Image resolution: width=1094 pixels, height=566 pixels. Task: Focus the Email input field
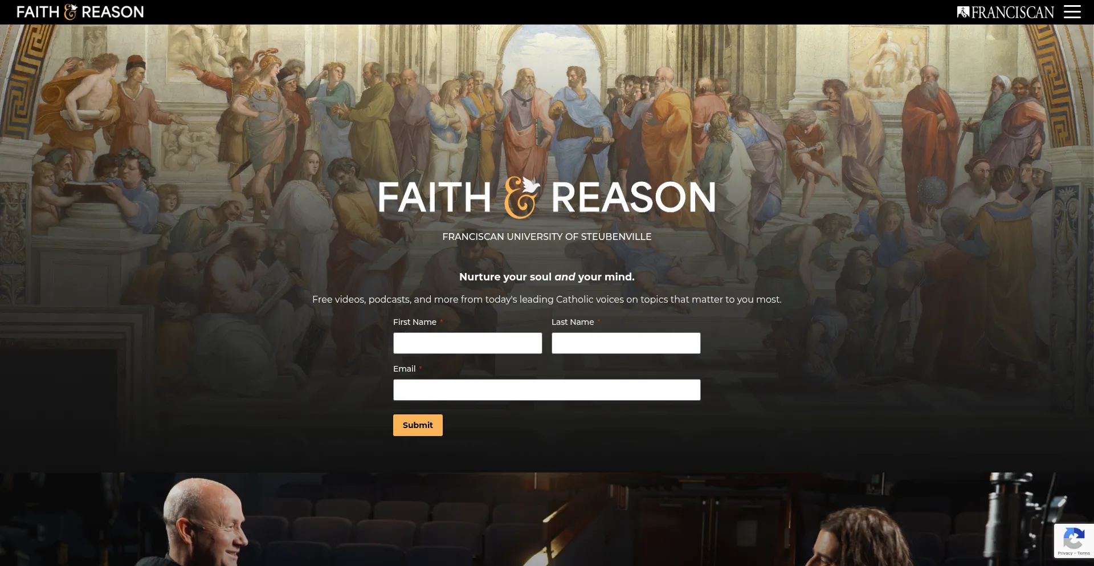click(x=546, y=390)
